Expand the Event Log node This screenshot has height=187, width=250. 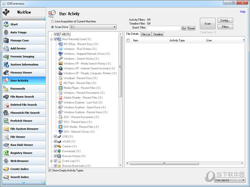click(51, 161)
